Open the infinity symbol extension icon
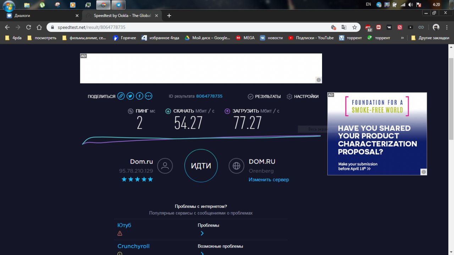Image resolution: width=454 pixels, height=255 pixels. click(421, 27)
